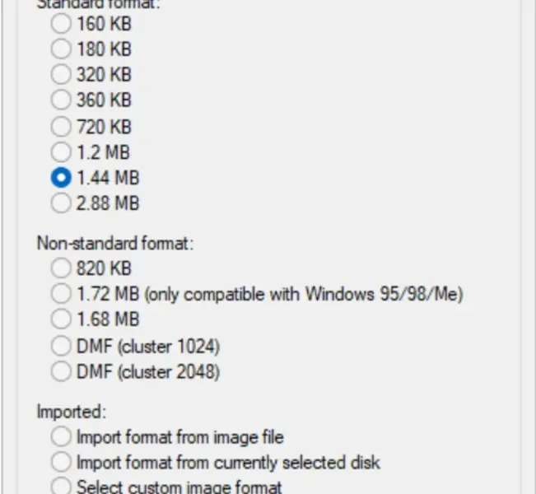Image resolution: width=536 pixels, height=494 pixels.
Task: Choose the 1.68 MB non-standard format
Action: 61,319
